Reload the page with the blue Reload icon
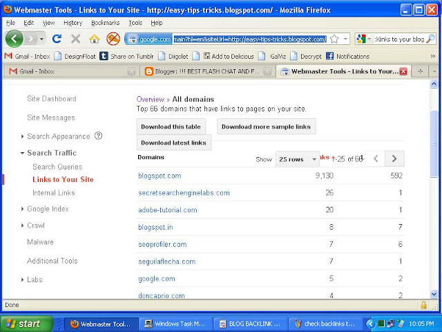This screenshot has height=332, width=442. pos(57,39)
